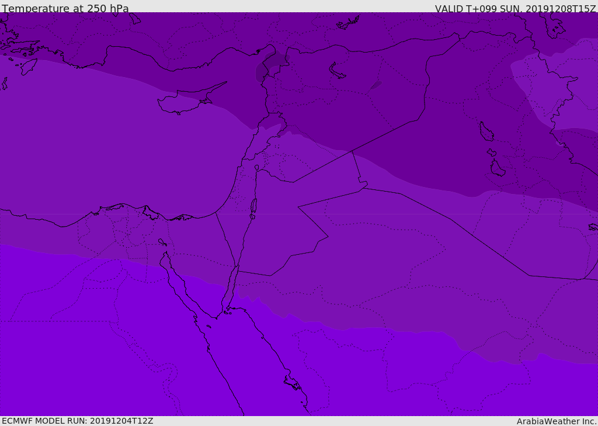Click the 'Temperature at 250 hPa' title

(x=65, y=8)
